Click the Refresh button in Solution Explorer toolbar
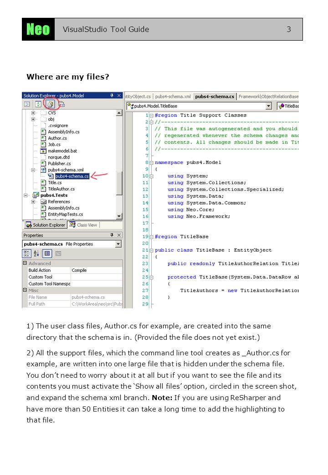 [x=38, y=104]
